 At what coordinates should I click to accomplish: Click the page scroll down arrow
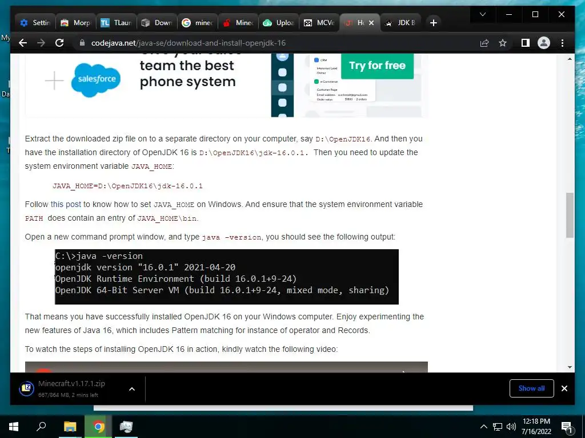pyautogui.click(x=570, y=367)
